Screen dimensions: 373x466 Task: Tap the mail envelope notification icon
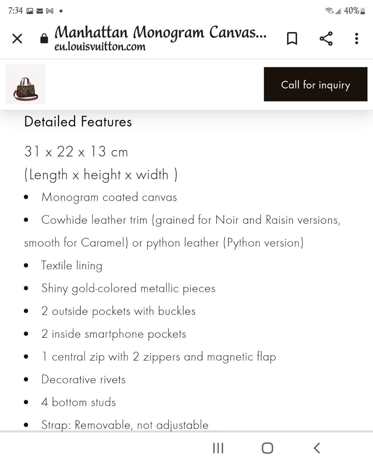coord(40,11)
